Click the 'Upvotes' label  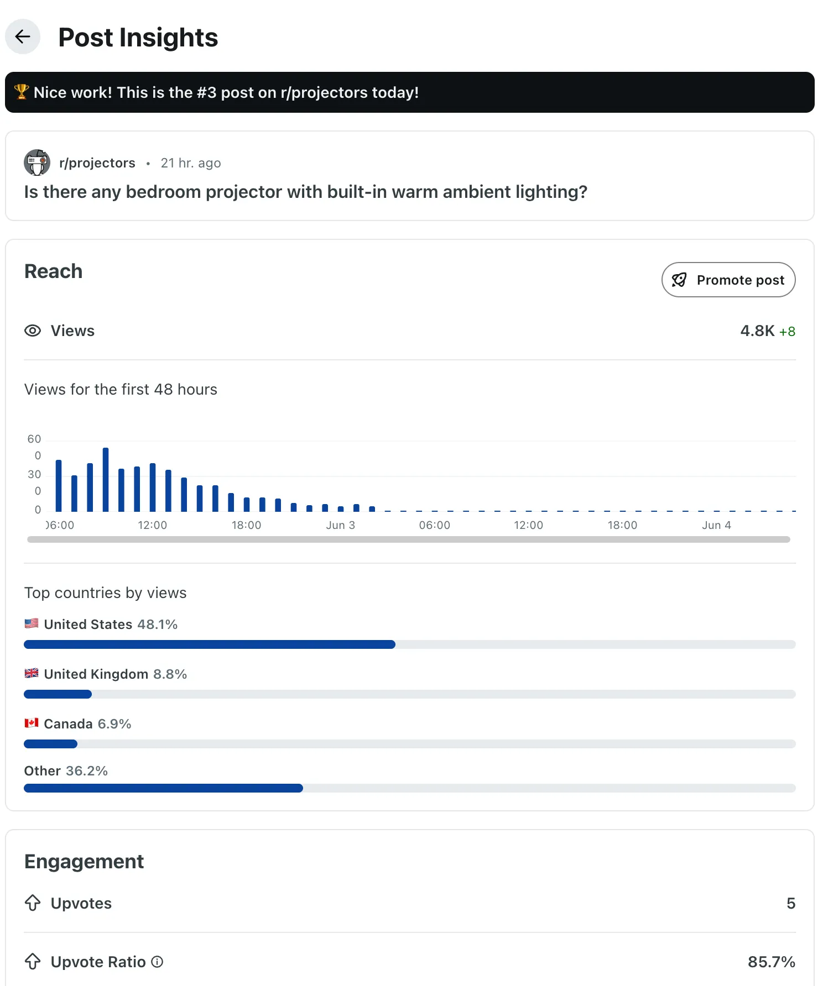81,903
